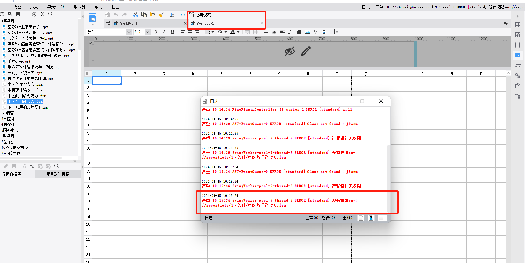Open the floating element box dropdown arrow
This screenshot has width=525, height=263.
[x=337, y=32]
